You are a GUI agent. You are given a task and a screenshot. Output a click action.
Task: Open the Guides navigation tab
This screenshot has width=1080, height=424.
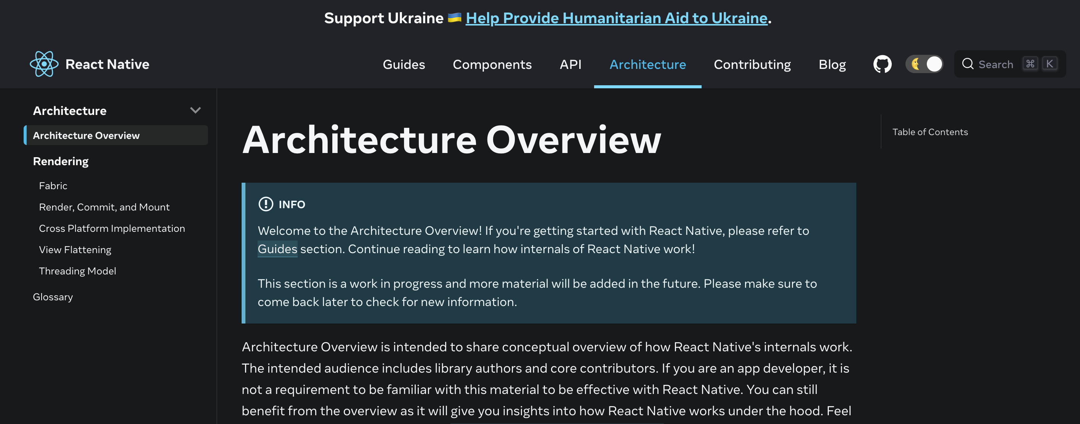tap(404, 64)
